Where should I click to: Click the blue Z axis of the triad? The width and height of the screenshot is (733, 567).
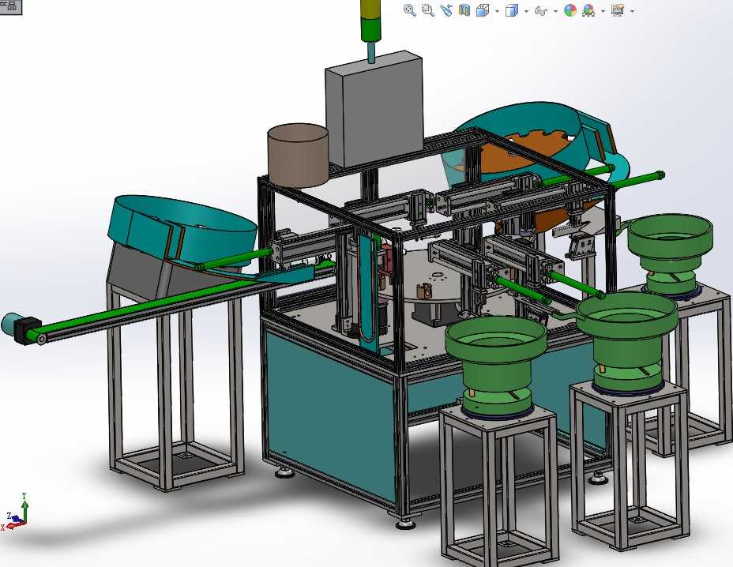coord(14,517)
